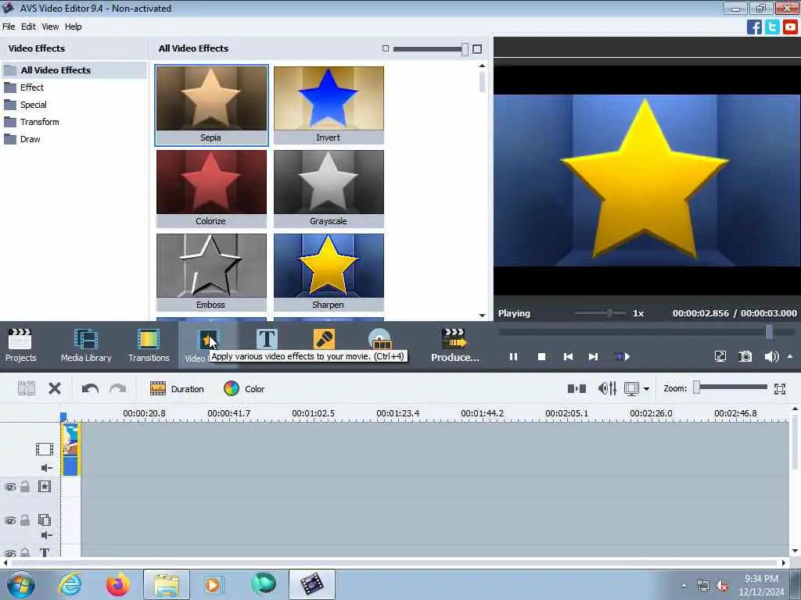Select the video clip on the timeline
Screen dimensions: 801x600
70,449
